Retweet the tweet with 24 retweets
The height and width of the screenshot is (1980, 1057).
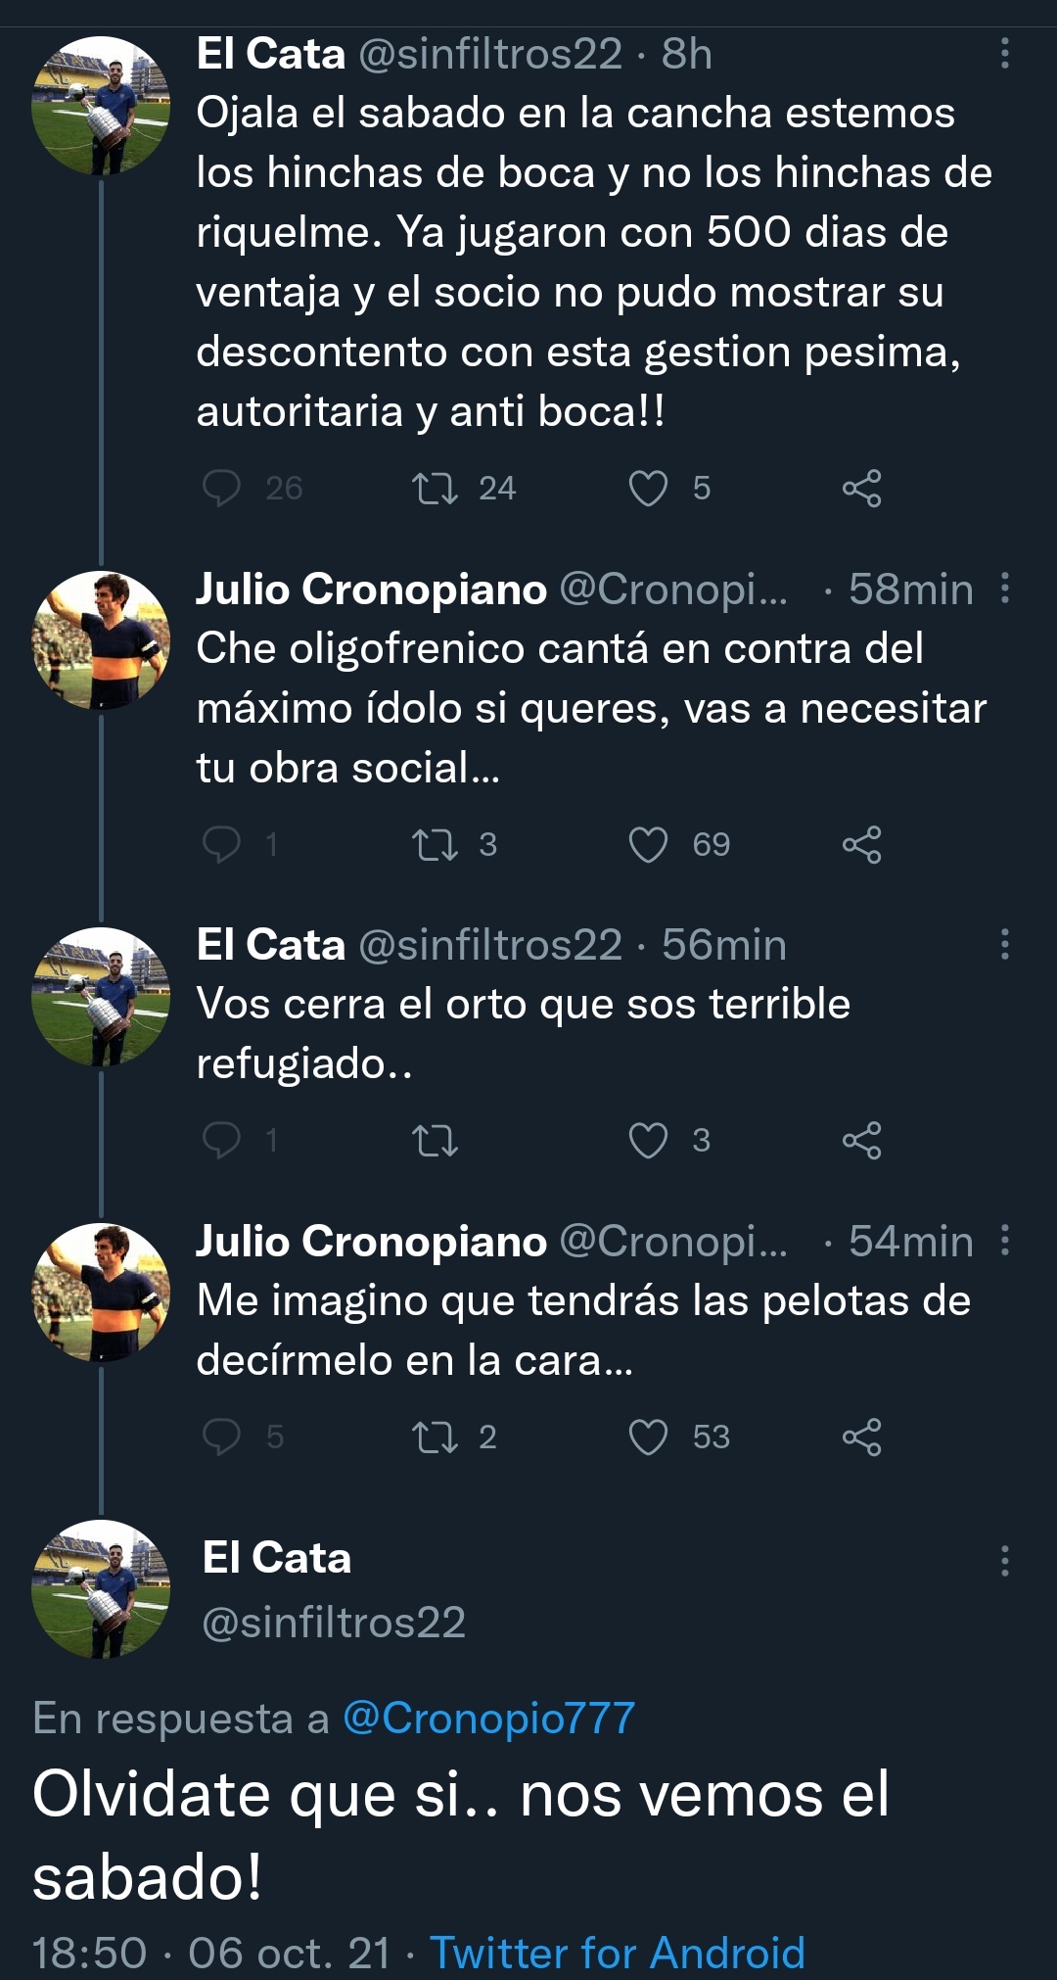coord(436,488)
